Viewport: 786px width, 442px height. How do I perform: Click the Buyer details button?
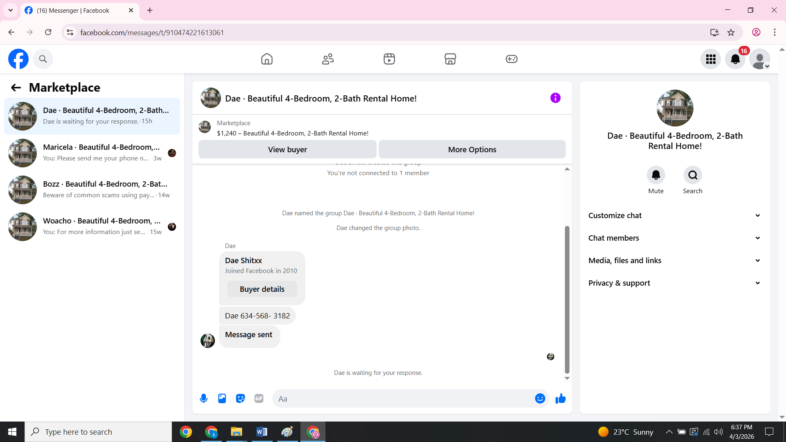pyautogui.click(x=262, y=289)
